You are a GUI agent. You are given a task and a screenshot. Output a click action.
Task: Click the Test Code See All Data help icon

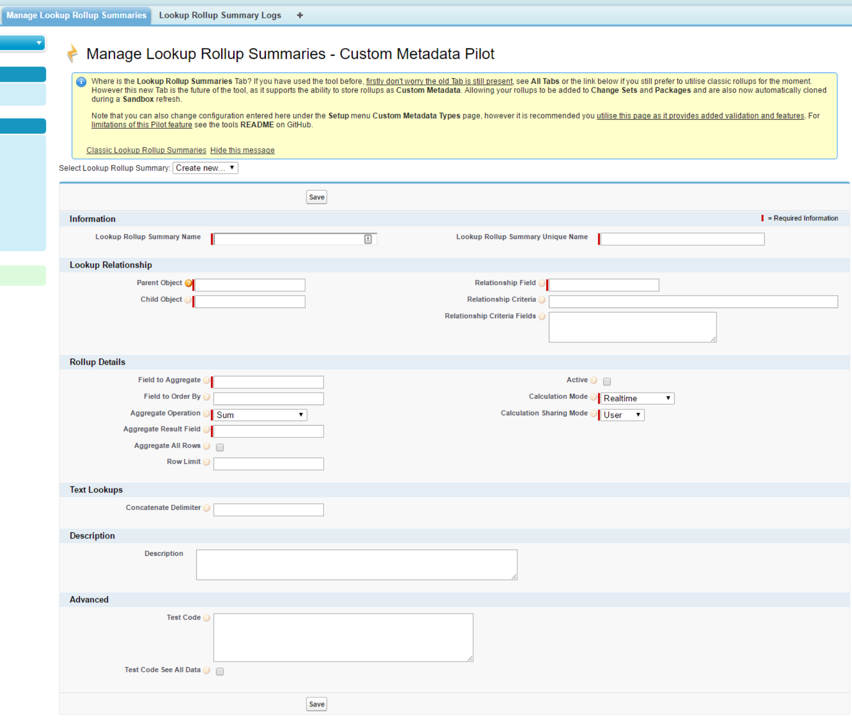[206, 670]
